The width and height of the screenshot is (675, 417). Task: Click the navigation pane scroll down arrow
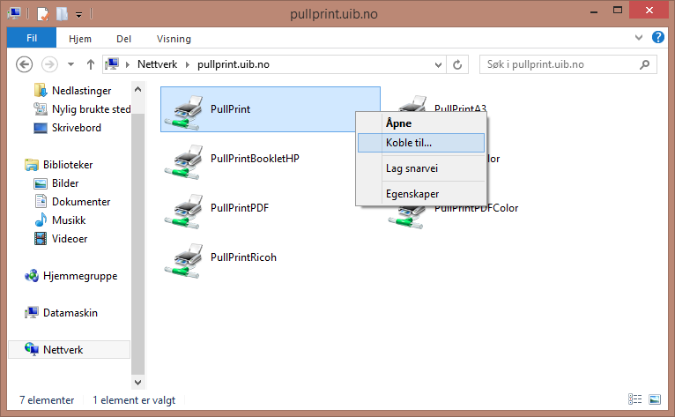tap(137, 383)
